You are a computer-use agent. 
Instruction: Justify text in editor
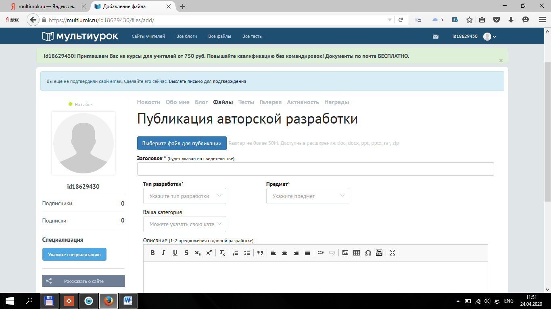[x=307, y=253]
